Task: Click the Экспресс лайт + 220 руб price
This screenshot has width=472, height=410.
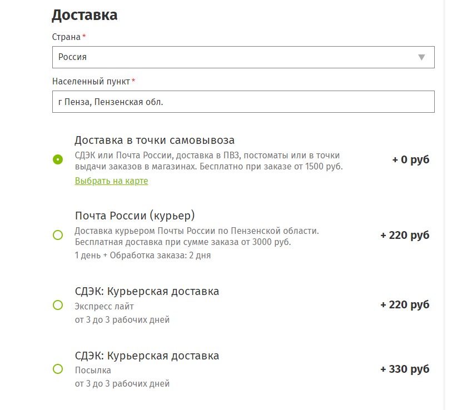Action: [405, 304]
